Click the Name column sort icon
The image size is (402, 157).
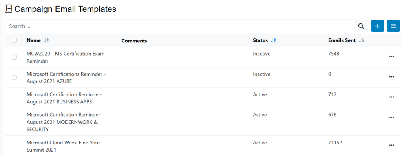click(x=46, y=40)
